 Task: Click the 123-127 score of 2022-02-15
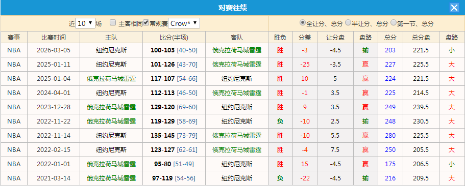[162, 150]
